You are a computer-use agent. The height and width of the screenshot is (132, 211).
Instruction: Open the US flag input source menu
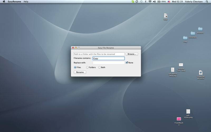pos(169,2)
